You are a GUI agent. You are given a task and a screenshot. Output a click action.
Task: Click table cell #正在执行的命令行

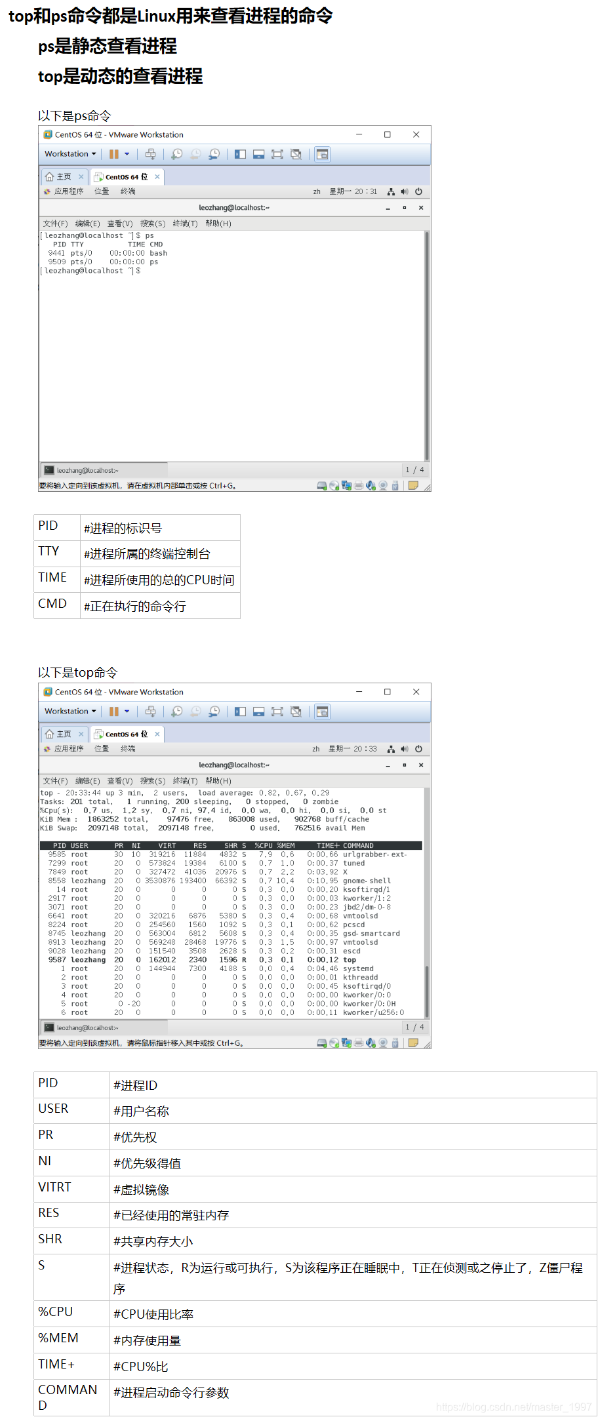[160, 606]
